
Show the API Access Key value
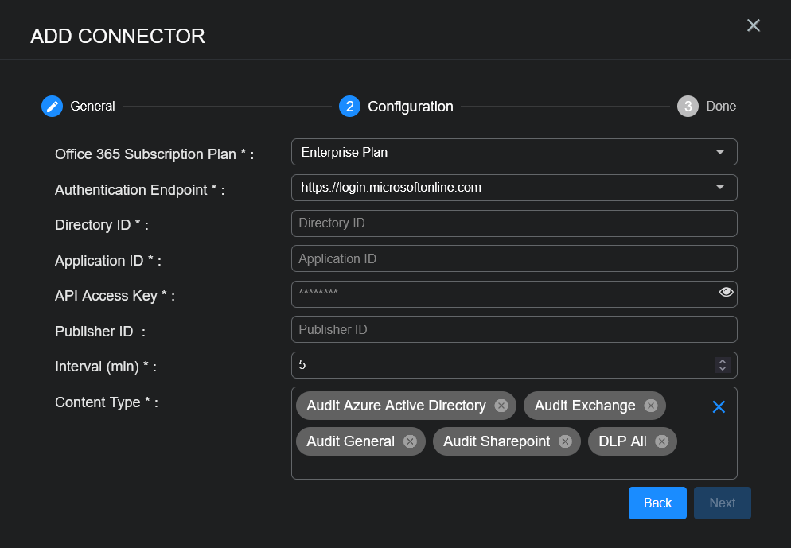tap(726, 293)
